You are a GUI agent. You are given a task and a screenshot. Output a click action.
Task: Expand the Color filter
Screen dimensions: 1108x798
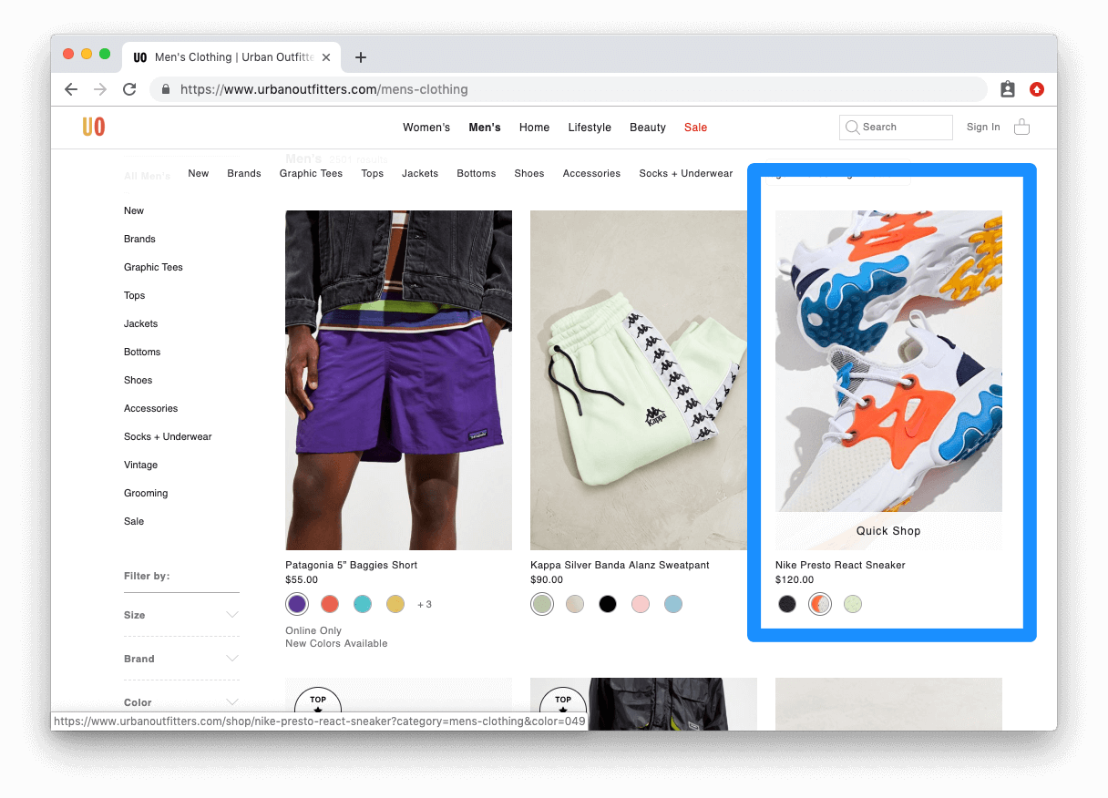click(181, 702)
